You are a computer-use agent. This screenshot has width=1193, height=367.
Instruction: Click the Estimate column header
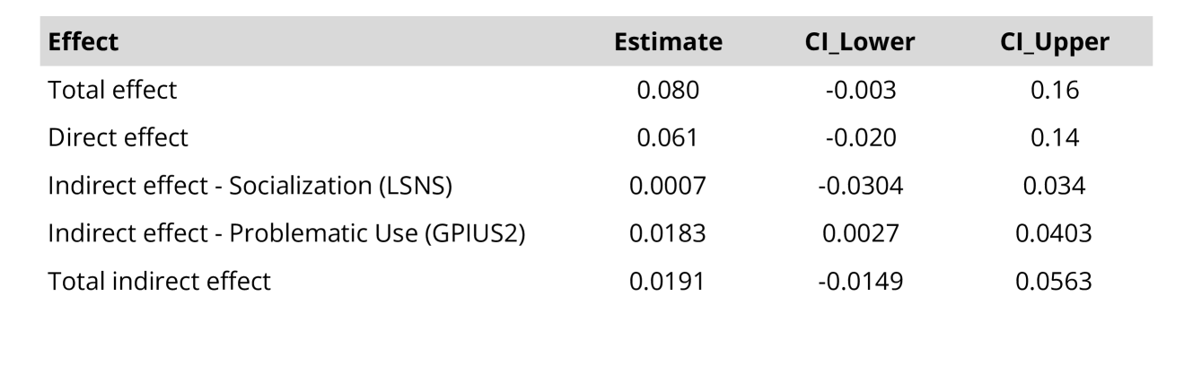click(x=668, y=42)
